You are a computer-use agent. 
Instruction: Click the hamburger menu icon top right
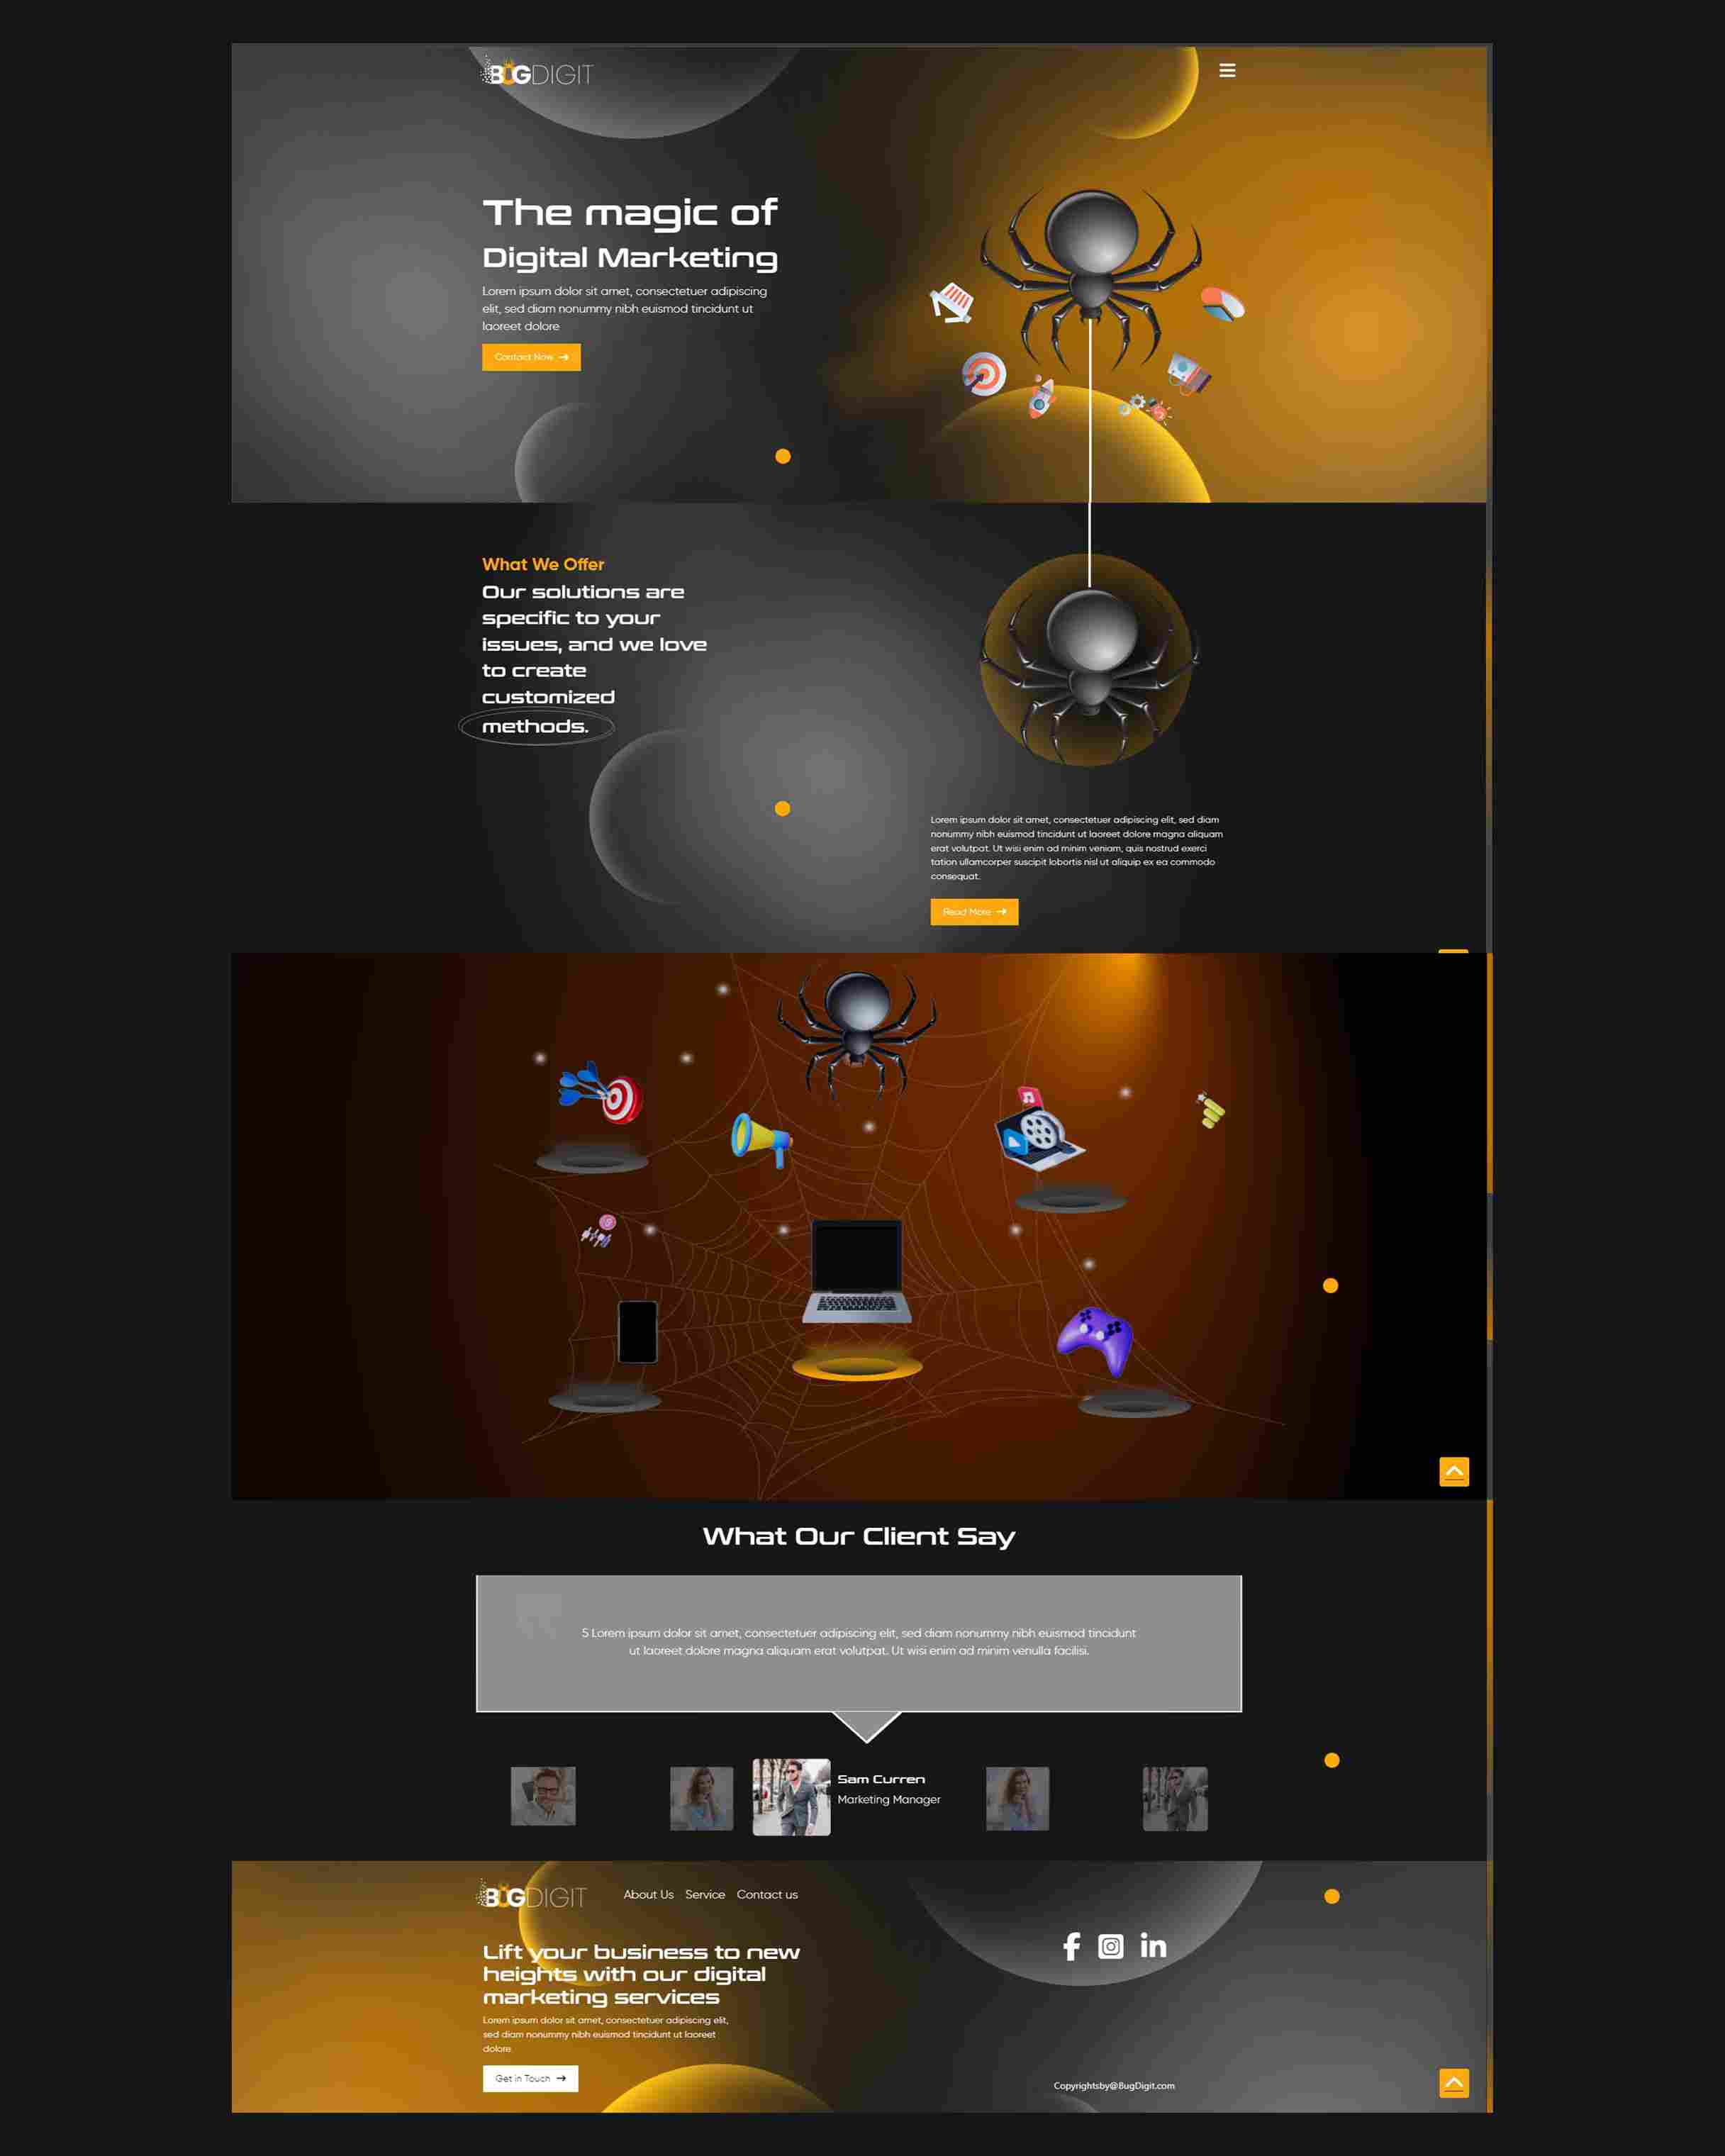[x=1225, y=70]
